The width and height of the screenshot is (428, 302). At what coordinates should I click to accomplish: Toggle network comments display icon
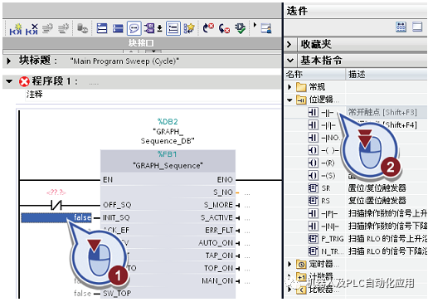(173, 28)
